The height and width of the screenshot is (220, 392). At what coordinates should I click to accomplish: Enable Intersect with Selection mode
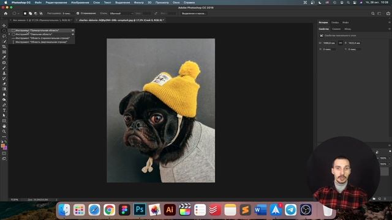pyautogui.click(x=41, y=13)
